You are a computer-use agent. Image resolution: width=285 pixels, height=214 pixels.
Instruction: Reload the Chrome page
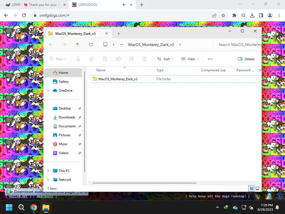[x=24, y=15]
